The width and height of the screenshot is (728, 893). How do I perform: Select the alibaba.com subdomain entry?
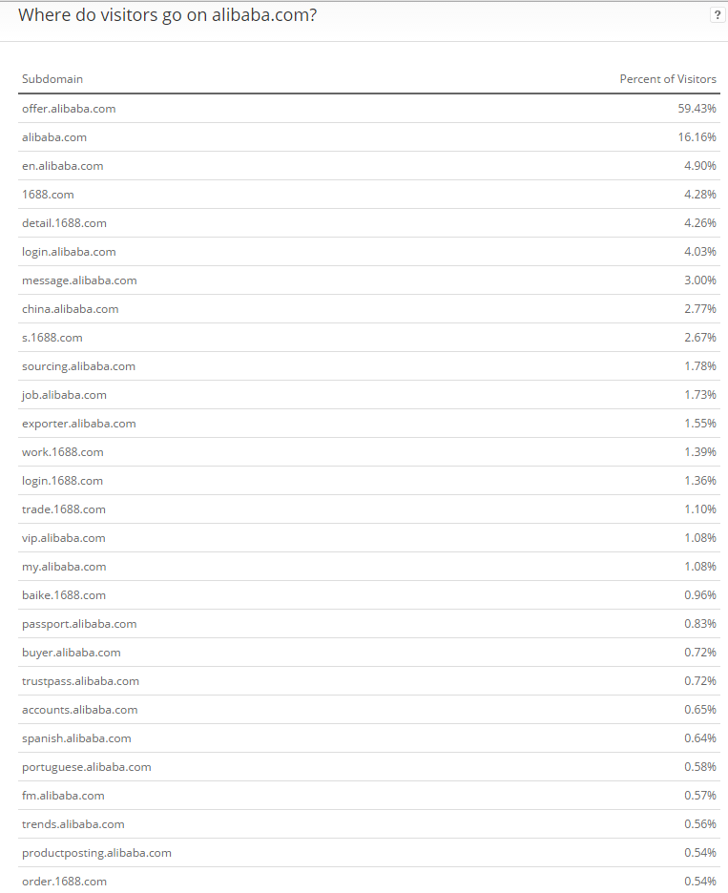coord(54,137)
